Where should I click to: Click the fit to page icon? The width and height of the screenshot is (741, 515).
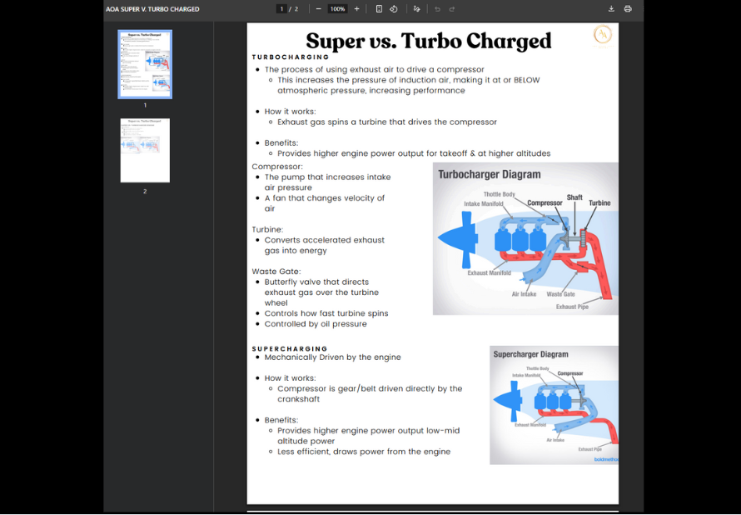point(379,9)
